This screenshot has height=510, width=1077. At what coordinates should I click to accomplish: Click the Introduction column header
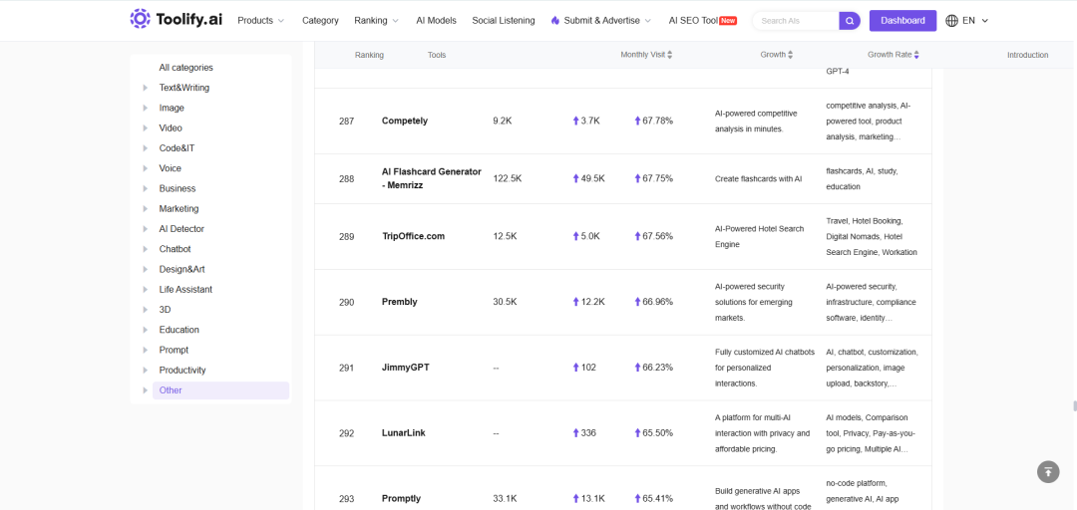point(1027,55)
